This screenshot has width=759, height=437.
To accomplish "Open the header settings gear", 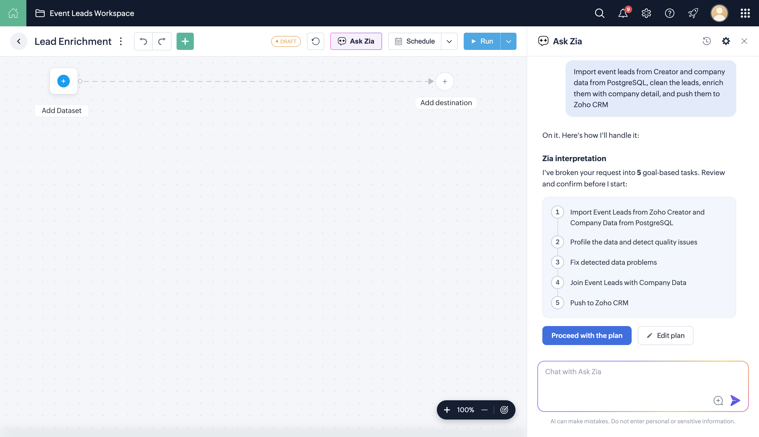I will (x=646, y=13).
